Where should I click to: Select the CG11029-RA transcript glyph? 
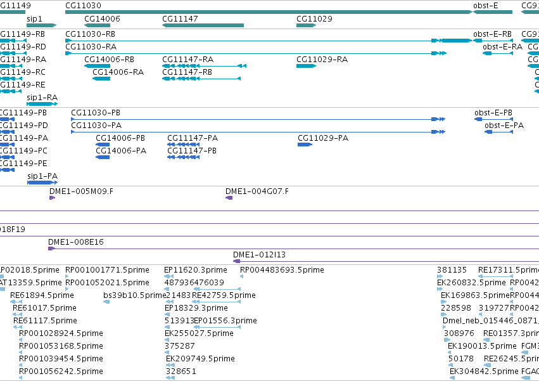click(x=307, y=66)
